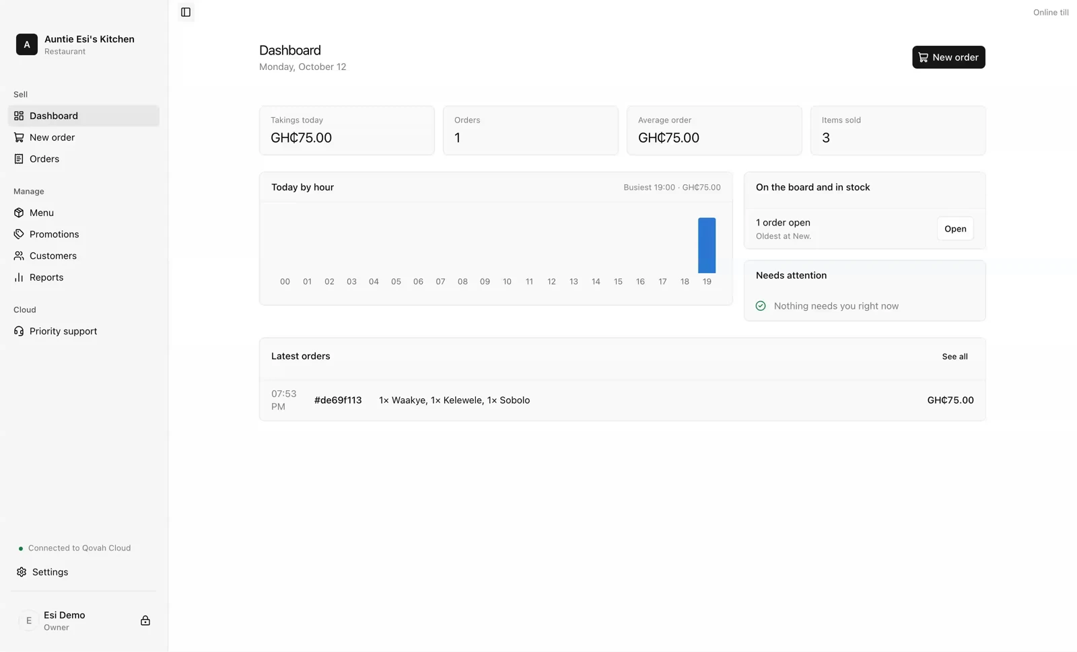1077x652 pixels.
Task: Click the See all link in Latest orders
Action: [954, 357]
